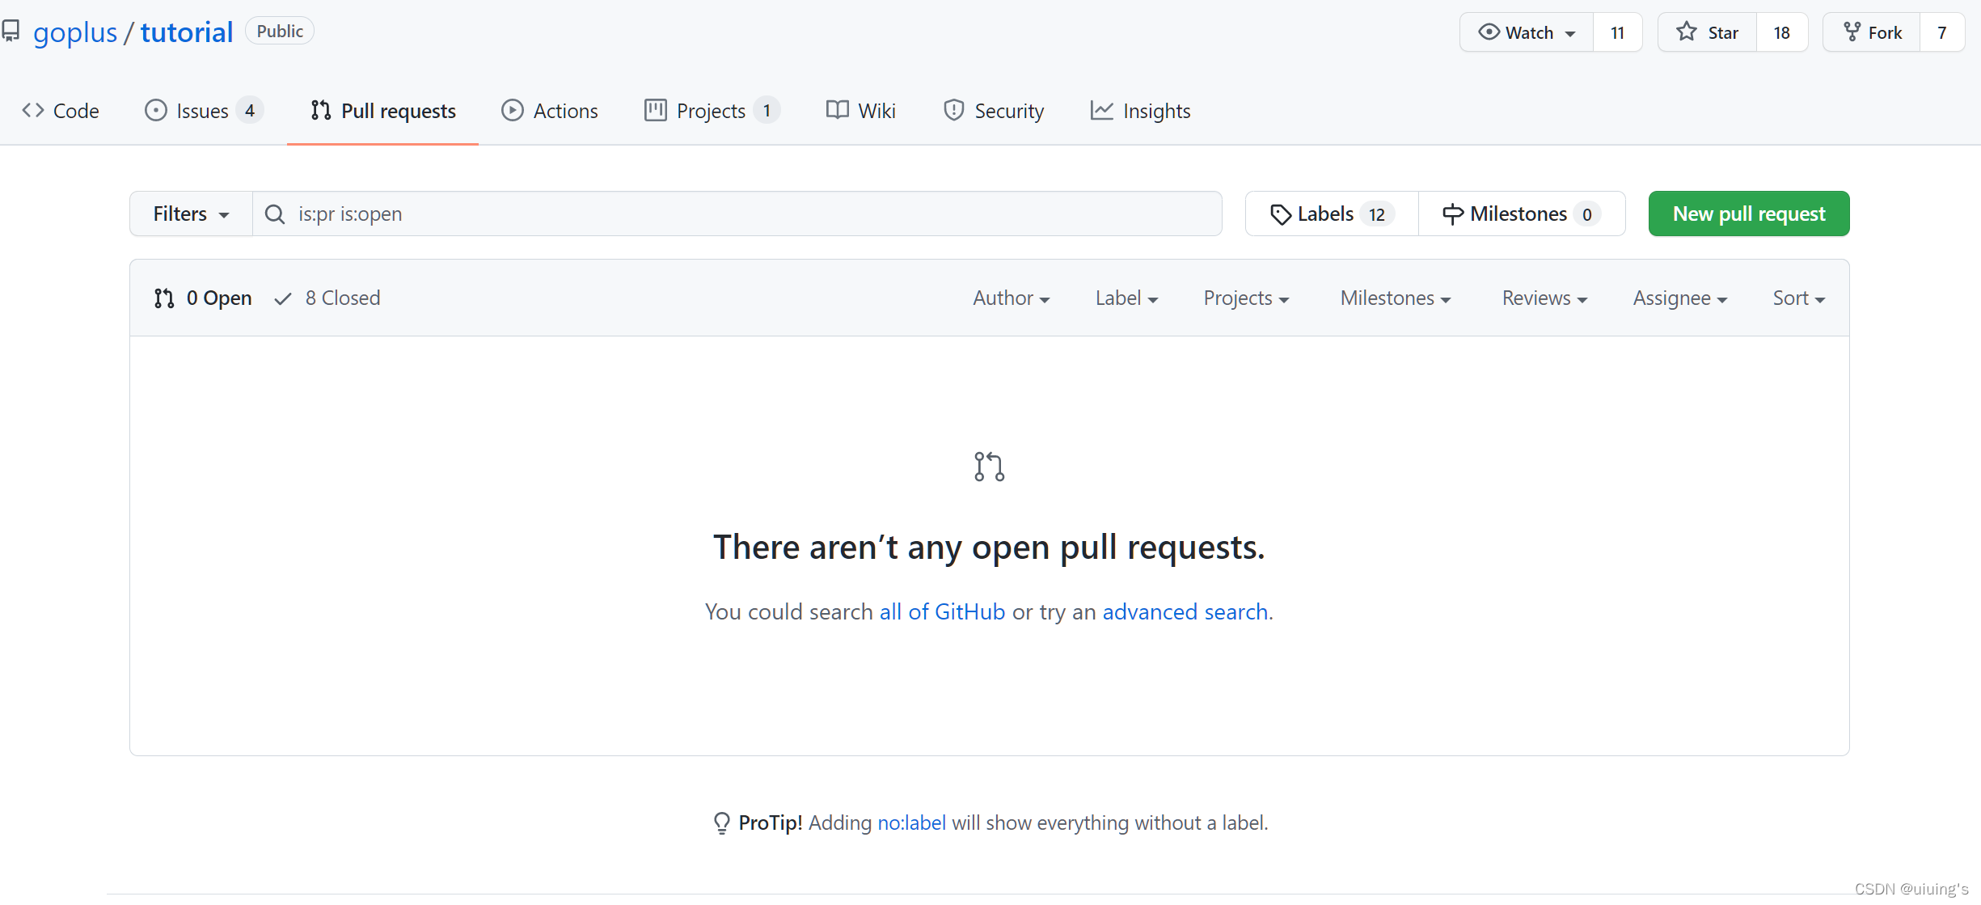The height and width of the screenshot is (905, 1981).
Task: Click the lightbulb ProTip icon
Action: click(x=721, y=823)
